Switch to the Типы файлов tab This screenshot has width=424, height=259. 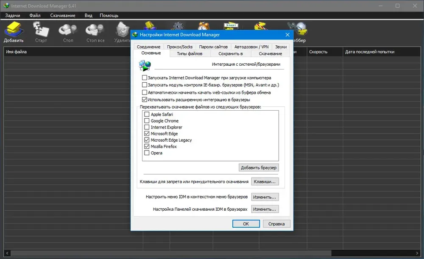190,54
